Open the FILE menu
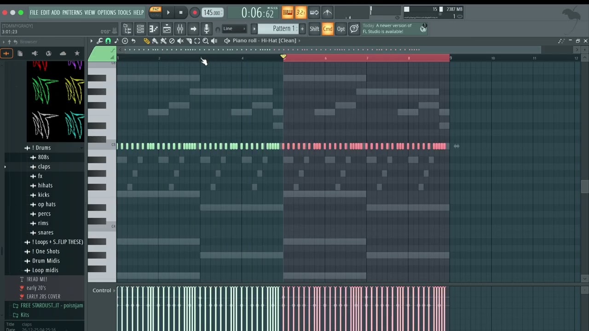Image resolution: width=589 pixels, height=331 pixels. coord(34,12)
